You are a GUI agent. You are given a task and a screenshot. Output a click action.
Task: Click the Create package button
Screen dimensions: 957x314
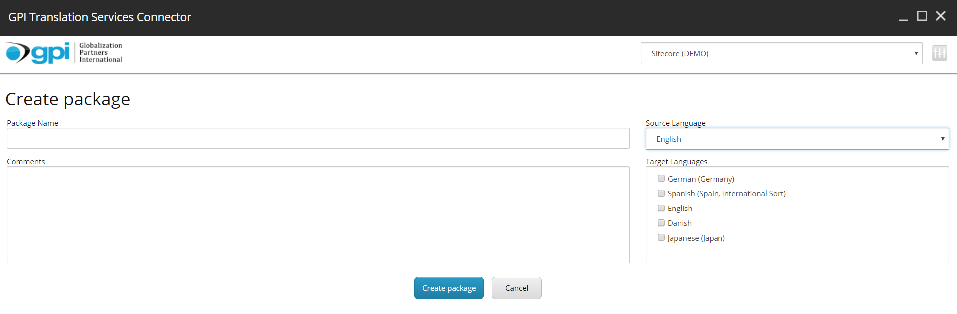tap(449, 288)
